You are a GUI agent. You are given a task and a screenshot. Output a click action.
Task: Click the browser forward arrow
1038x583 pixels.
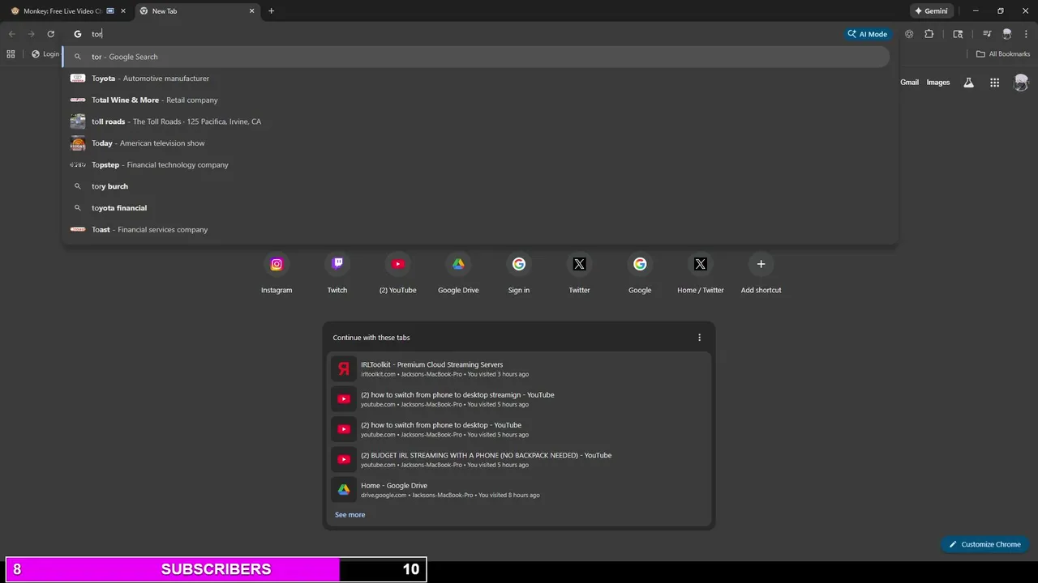(31, 34)
